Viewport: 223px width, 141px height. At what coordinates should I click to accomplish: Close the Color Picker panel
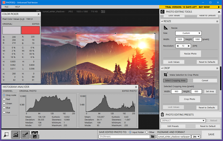point(38,14)
